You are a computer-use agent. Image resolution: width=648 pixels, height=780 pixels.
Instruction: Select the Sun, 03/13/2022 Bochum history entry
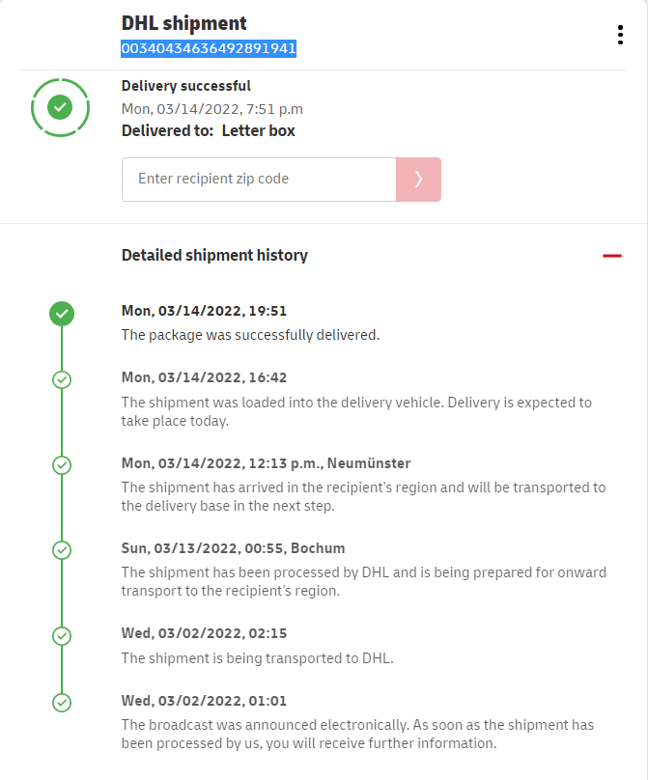click(x=233, y=548)
